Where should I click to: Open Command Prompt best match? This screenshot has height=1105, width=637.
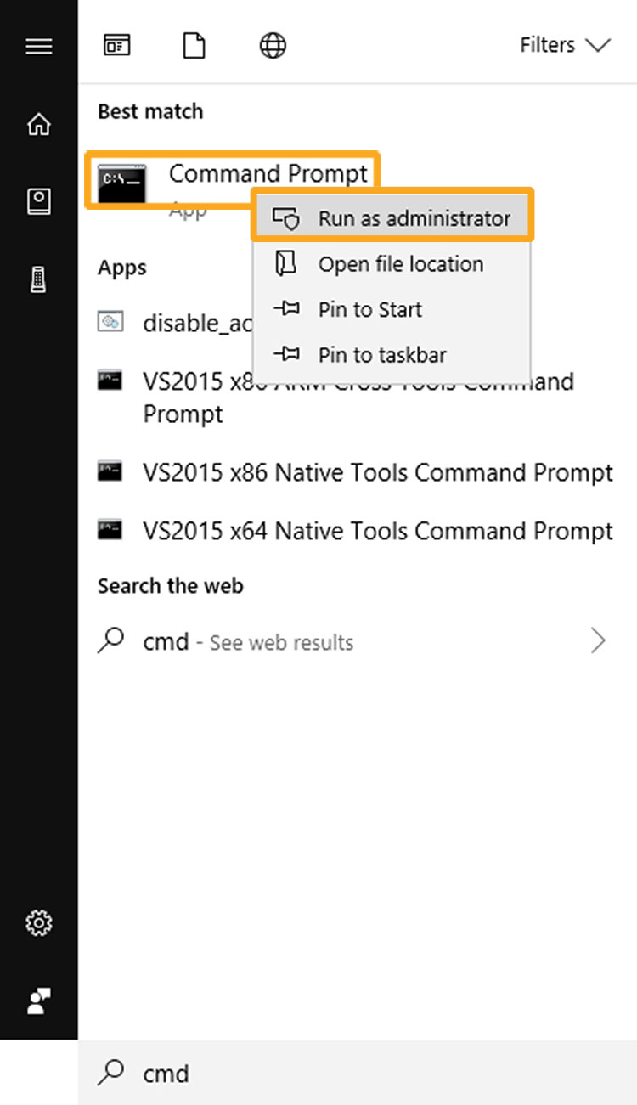[x=231, y=175]
